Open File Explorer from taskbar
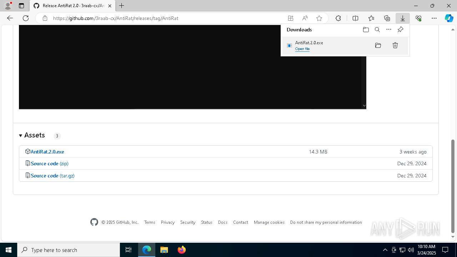 click(164, 250)
